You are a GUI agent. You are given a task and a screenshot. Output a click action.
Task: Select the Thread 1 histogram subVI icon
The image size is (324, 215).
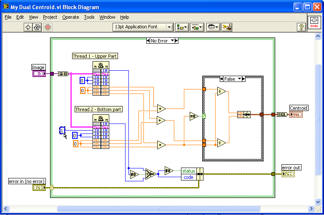(101, 65)
